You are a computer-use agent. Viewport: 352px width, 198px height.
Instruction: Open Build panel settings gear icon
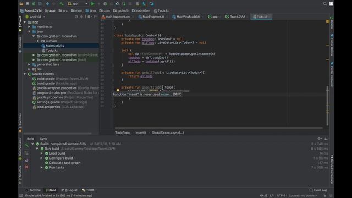(x=319, y=139)
